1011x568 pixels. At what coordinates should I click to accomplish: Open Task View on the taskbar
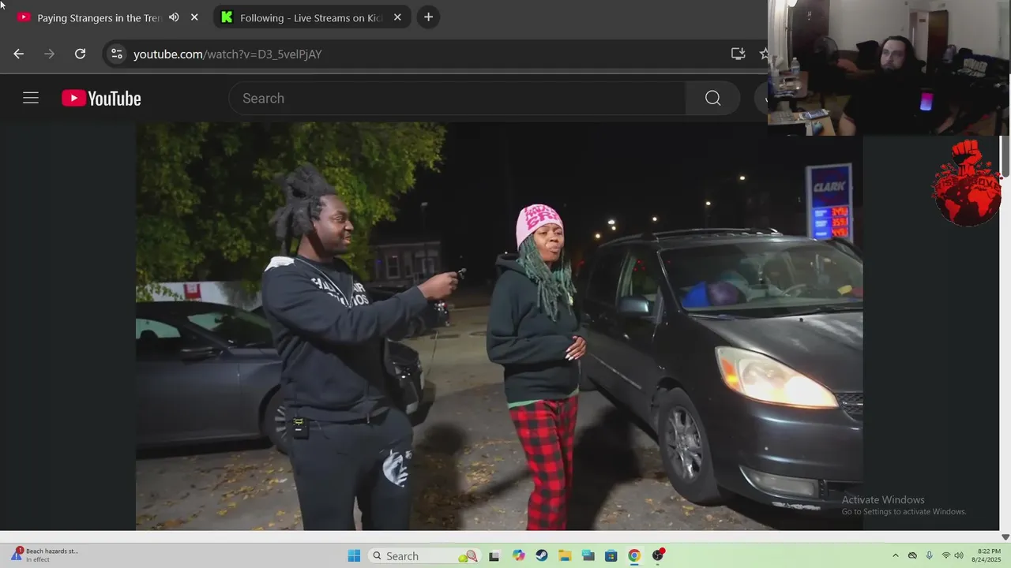click(494, 555)
